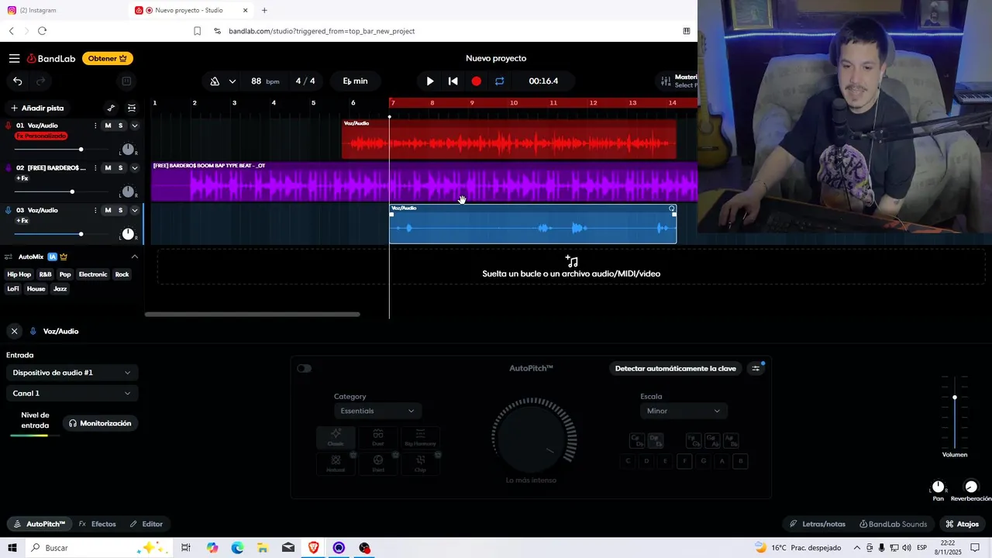Solo track 02 BARDERO$ beat
The width and height of the screenshot is (992, 558).
120,168
